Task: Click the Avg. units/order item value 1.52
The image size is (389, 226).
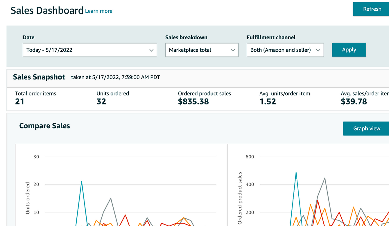Action: [x=268, y=102]
